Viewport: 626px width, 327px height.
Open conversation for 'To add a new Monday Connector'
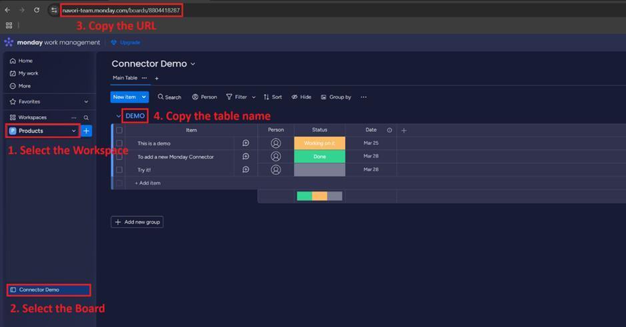(x=246, y=156)
